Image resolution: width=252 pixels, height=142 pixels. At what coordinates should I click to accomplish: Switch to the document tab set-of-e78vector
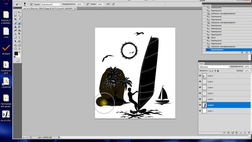[x=50, y=8]
